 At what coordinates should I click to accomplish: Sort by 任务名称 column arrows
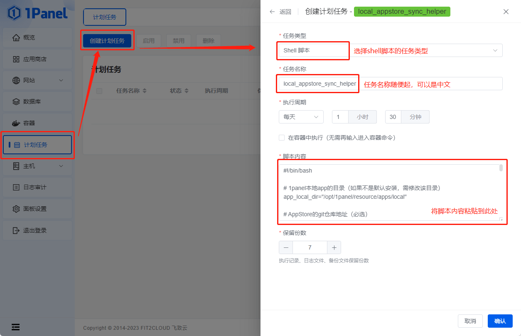[x=144, y=91]
